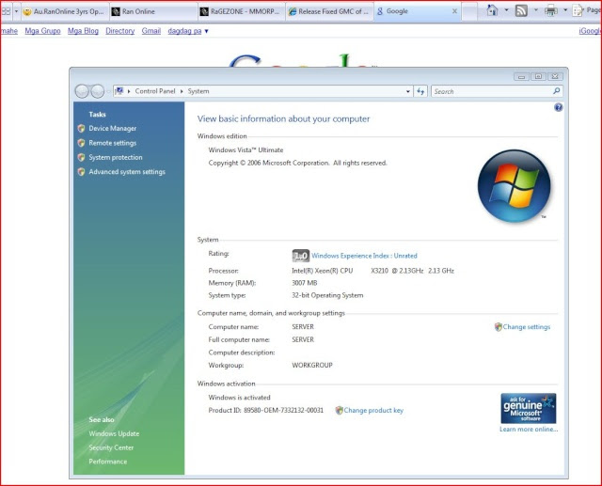Switch to Au.RanOnline 3yrs browser tab
The width and height of the screenshot is (602, 486).
65,11
